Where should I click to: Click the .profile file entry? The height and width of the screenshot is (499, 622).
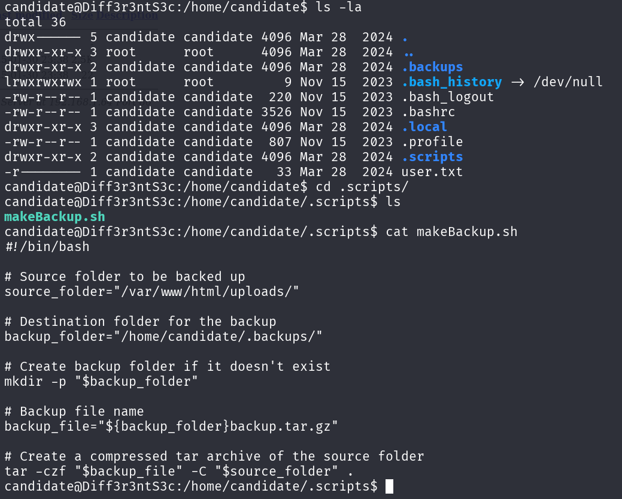coord(432,142)
